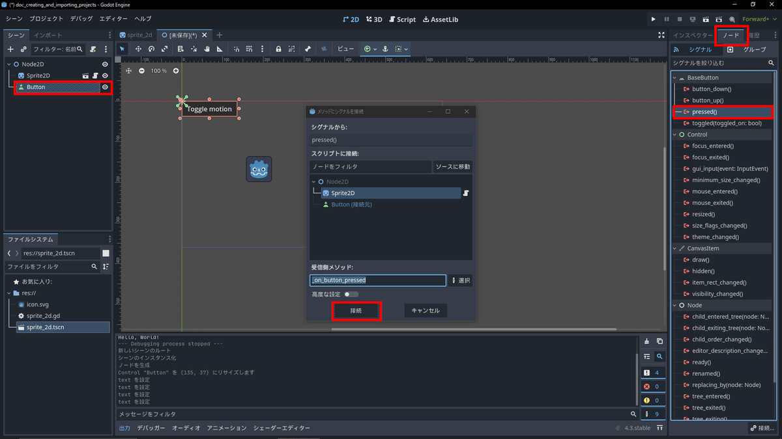Screen dimensions: 782x439
Task: Click the 接続... button below signal list
Action: click(762, 429)
